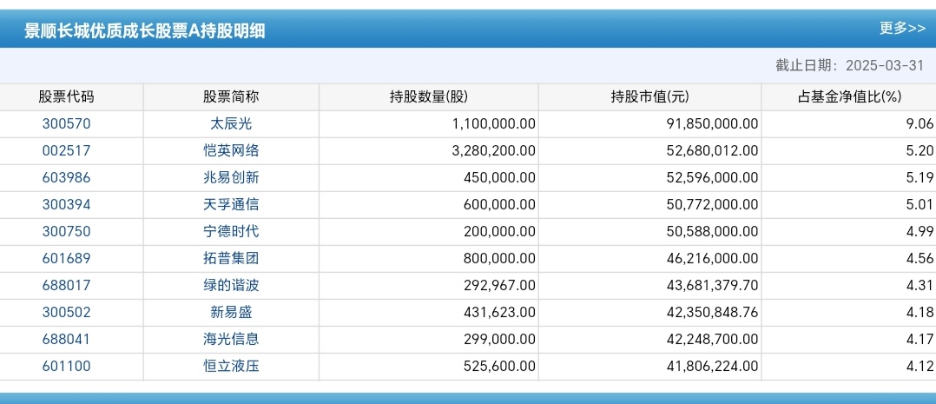Open stock code 002517 link
The width and height of the screenshot is (936, 404).
[x=66, y=151]
